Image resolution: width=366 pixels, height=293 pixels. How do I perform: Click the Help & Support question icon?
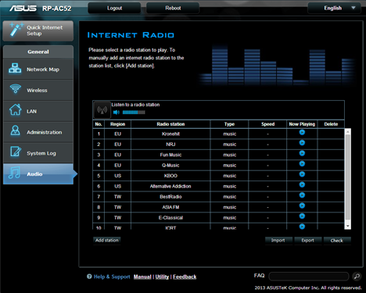[89, 277]
